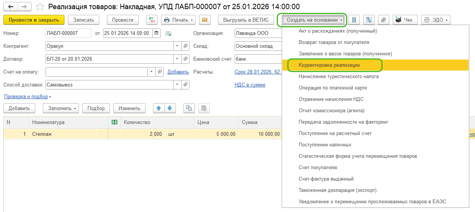This screenshot has width=475, height=212.
Task: Copy selected rows icon
Action: 189,108
